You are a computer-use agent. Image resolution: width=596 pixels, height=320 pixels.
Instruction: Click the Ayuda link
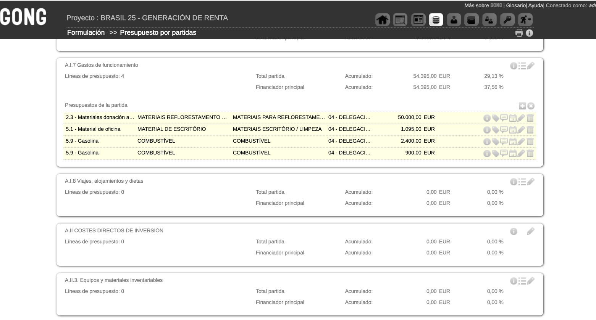click(535, 5)
